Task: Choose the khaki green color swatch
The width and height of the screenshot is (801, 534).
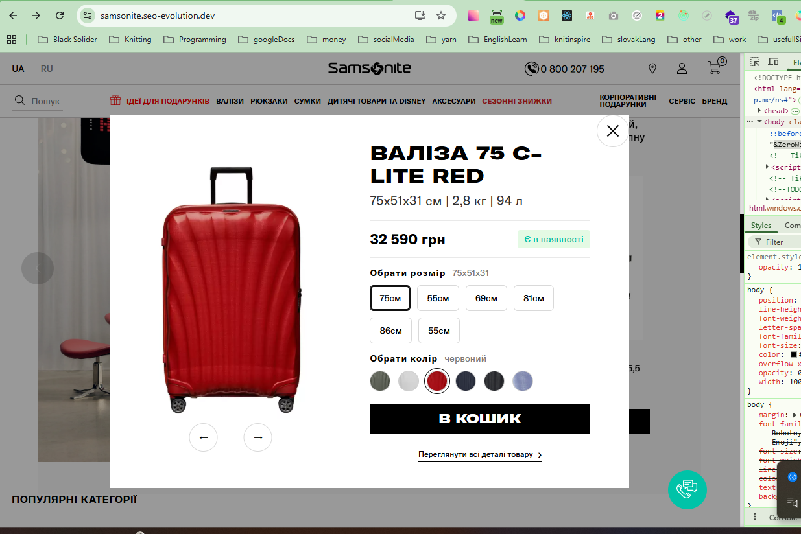Action: tap(380, 381)
